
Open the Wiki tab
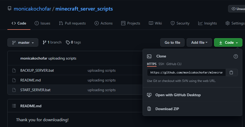click(155, 23)
